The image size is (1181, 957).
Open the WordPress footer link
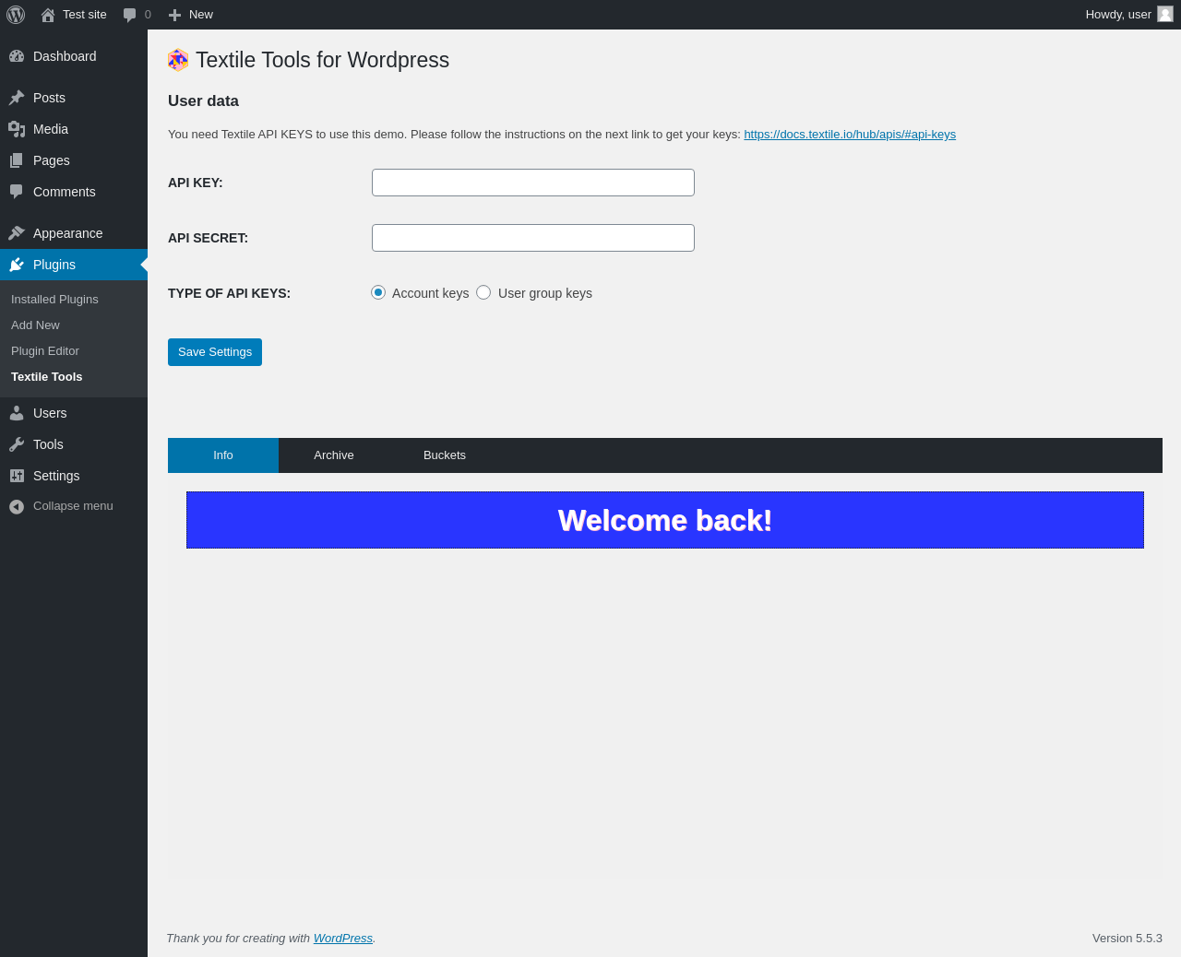click(x=343, y=939)
